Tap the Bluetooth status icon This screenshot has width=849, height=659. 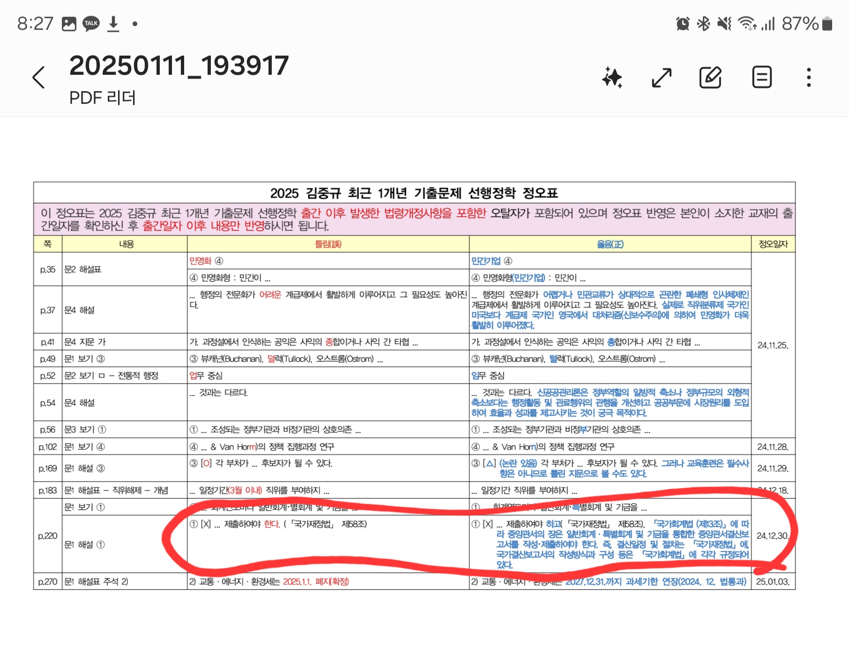[x=703, y=23]
